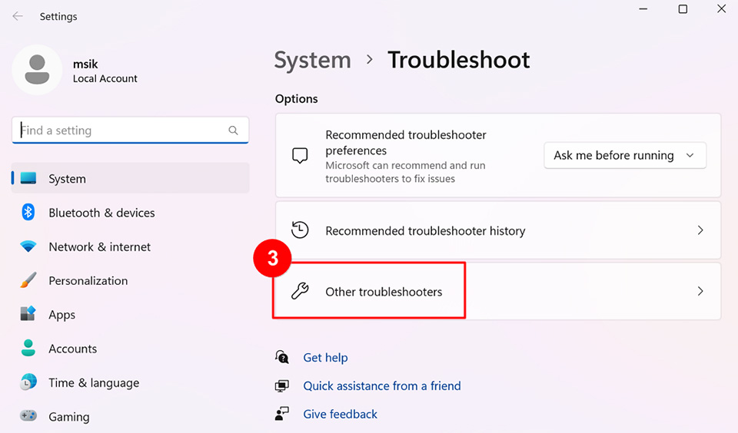Select System in the sidebar
This screenshot has height=433, width=738.
[x=131, y=178]
